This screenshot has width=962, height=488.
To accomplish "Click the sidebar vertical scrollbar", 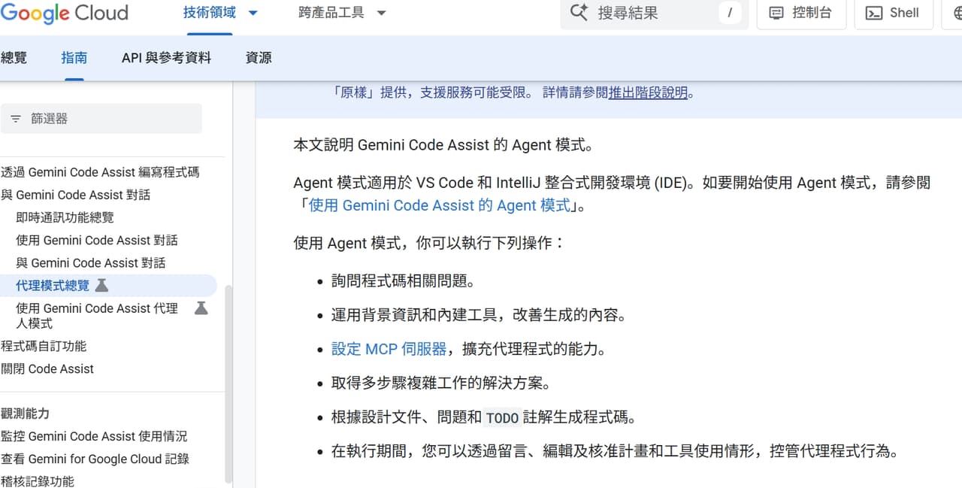I will pos(228,383).
